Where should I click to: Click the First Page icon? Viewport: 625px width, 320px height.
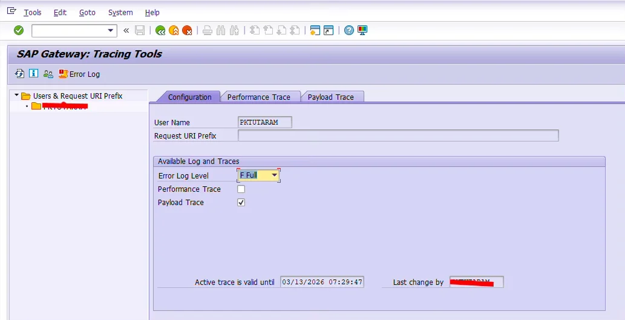255,30
